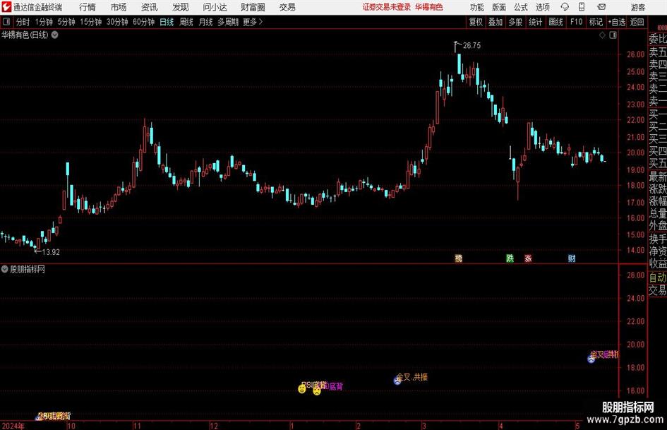Image resolution: width=667 pixels, height=430 pixels.
Task: Switch to 30分钟 period tab
Action: coord(117,22)
